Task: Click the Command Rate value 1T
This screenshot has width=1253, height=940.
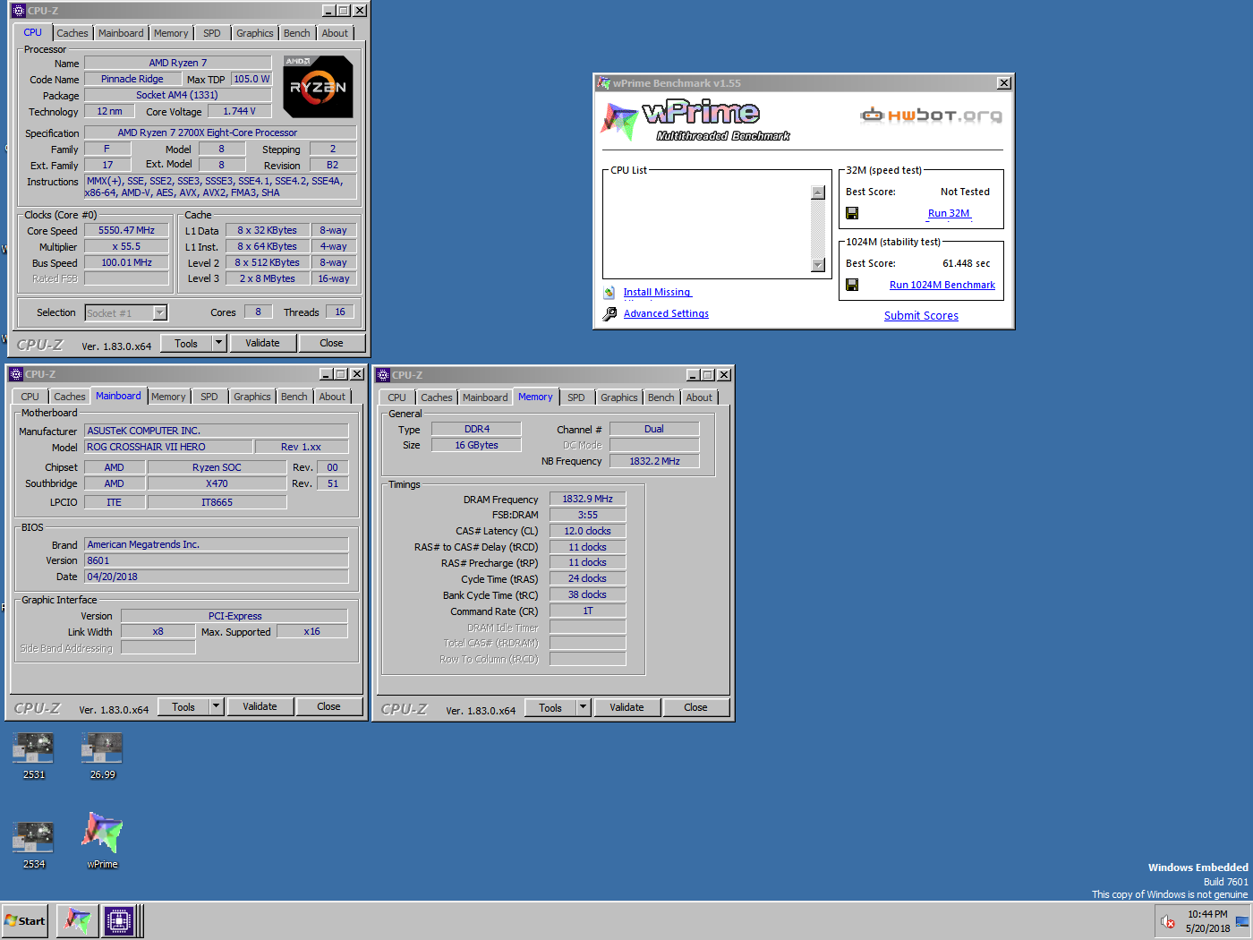Action: coord(587,611)
